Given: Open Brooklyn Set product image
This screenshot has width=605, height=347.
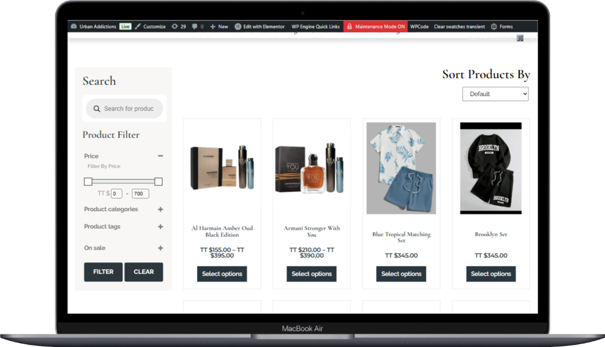Looking at the screenshot, I should click(491, 168).
